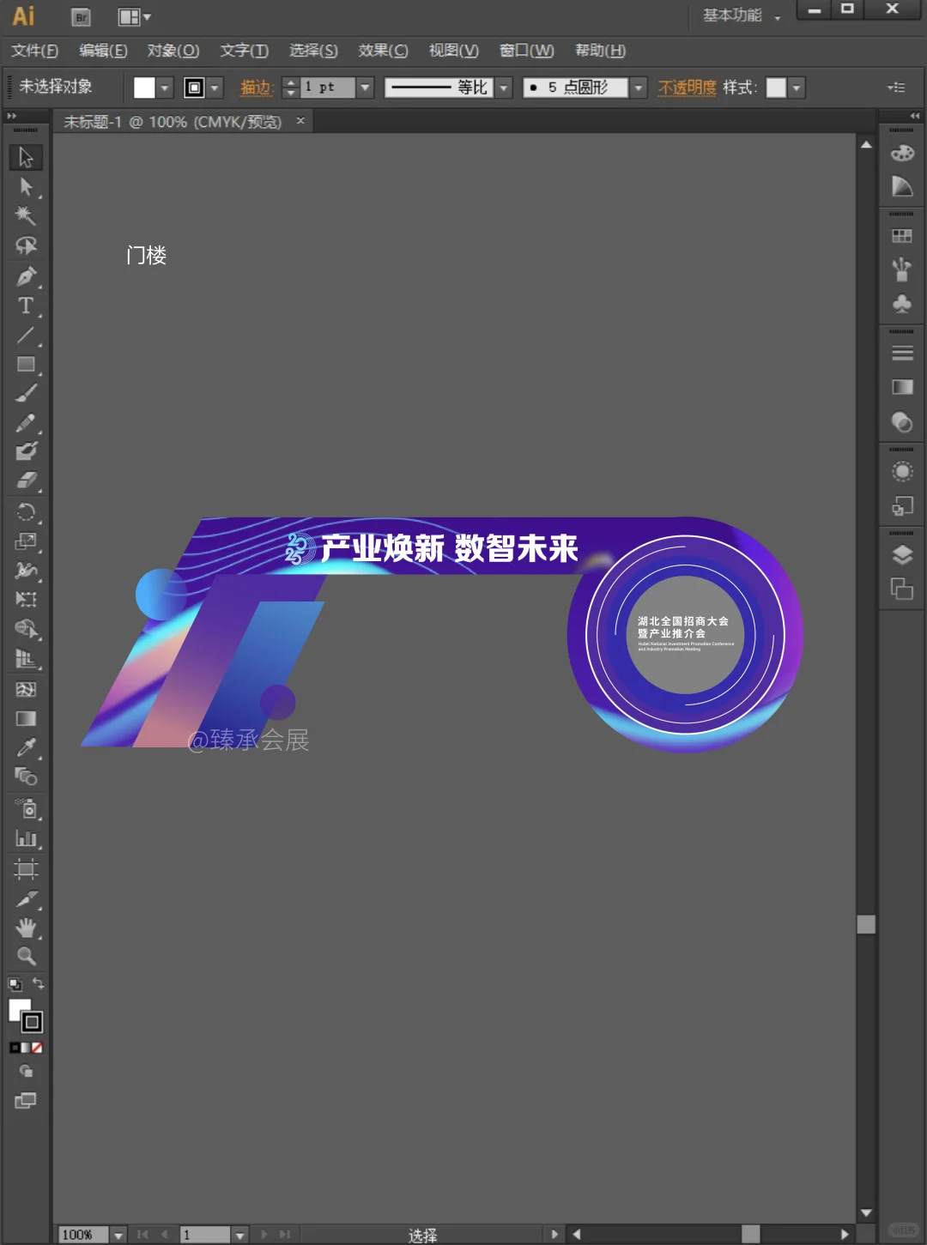Open artboard navigation dropdown
This screenshot has height=1245, width=927.
click(x=240, y=1235)
